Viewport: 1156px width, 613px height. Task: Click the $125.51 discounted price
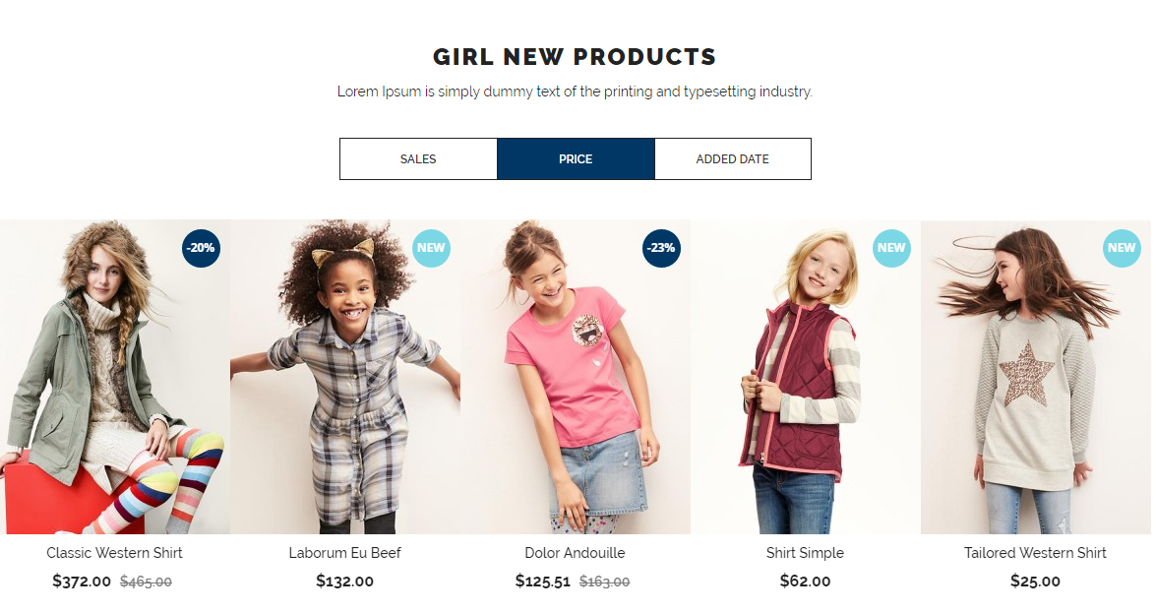tap(543, 582)
